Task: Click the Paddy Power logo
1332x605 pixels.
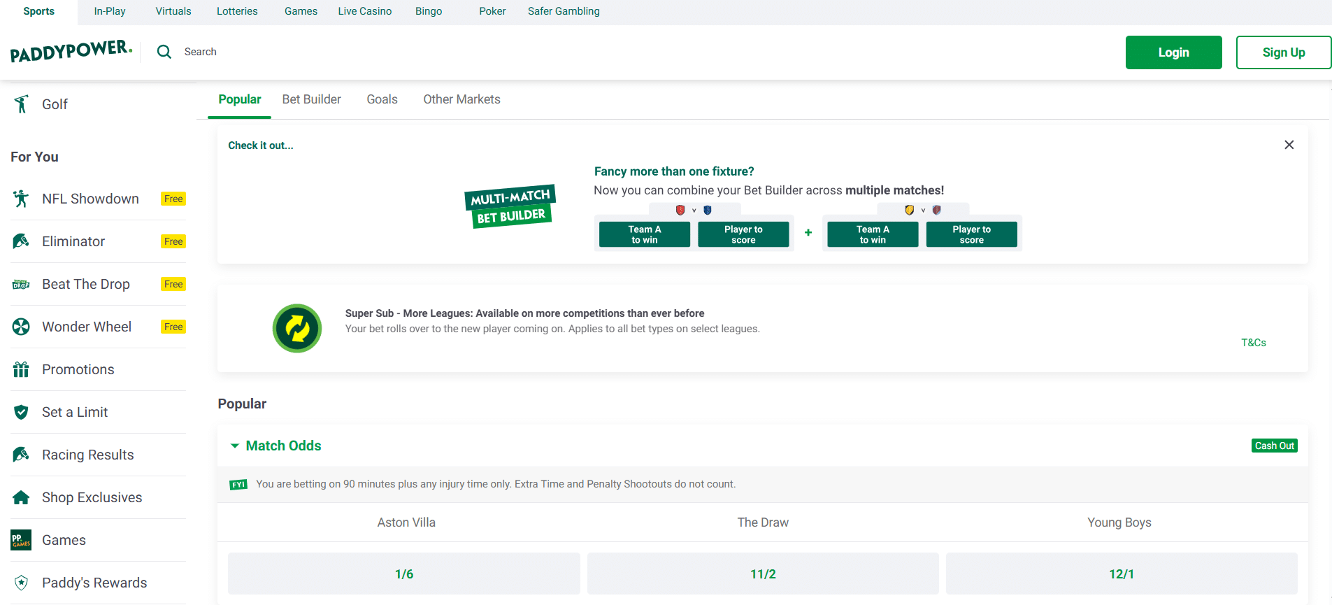Action: pyautogui.click(x=71, y=51)
